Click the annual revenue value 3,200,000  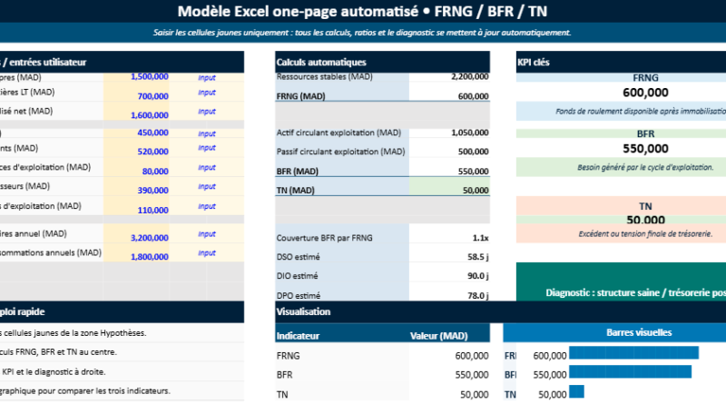point(136,234)
